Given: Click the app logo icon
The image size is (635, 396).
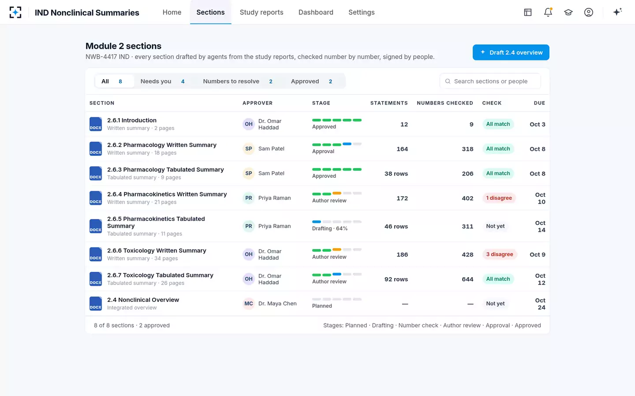Looking at the screenshot, I should pyautogui.click(x=15, y=12).
